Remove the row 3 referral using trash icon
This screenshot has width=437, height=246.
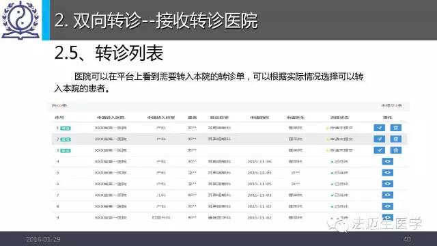[x=396, y=150]
